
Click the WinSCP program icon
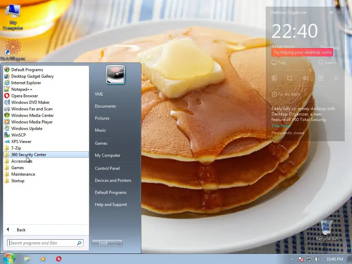(x=7, y=135)
